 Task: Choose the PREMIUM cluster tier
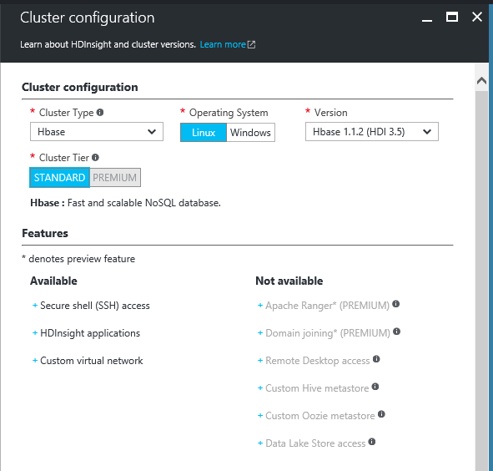[x=115, y=178]
